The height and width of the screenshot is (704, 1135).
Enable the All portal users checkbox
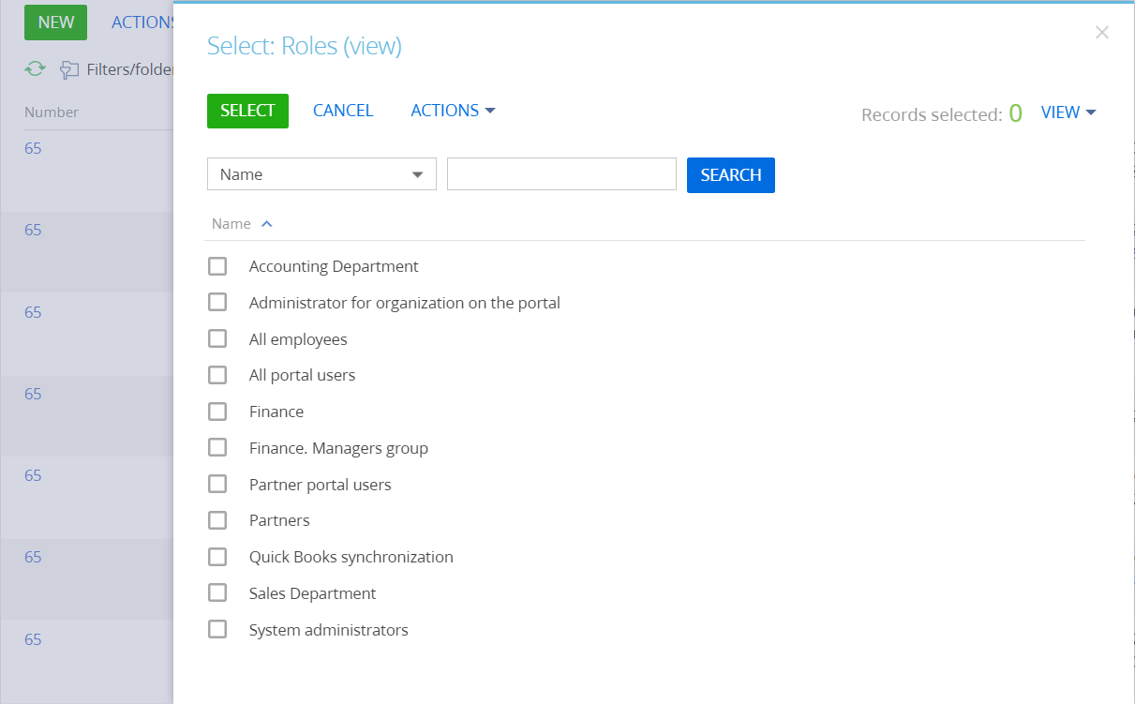(x=217, y=375)
